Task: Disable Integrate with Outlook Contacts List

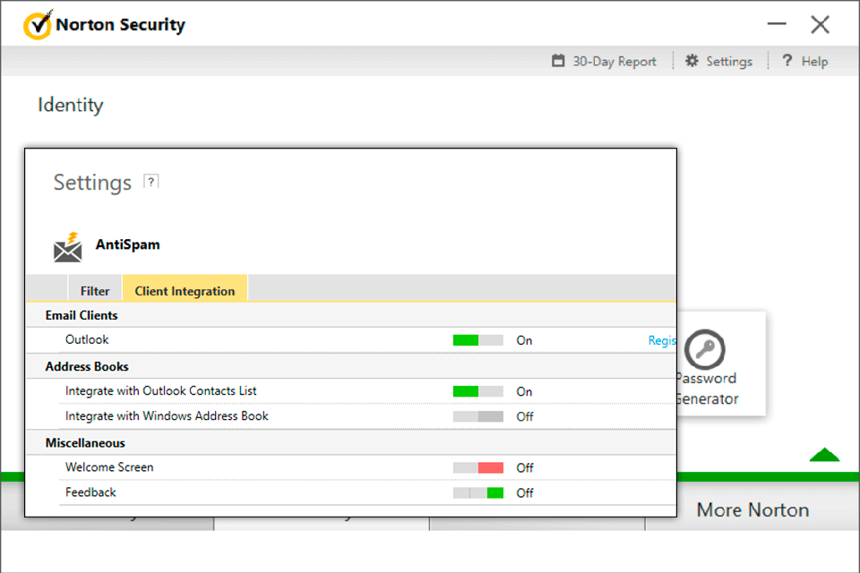Action: click(x=477, y=391)
